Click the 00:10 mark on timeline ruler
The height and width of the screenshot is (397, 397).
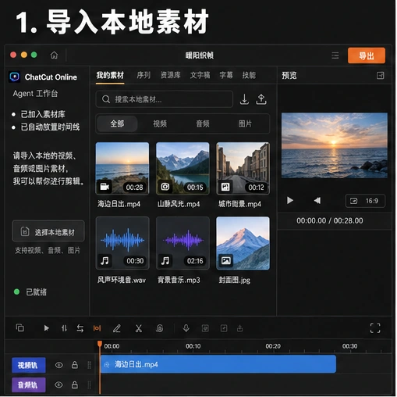[x=193, y=346]
